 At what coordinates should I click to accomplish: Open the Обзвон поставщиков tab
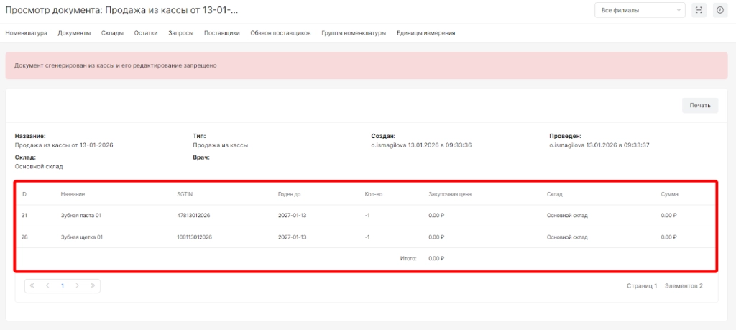(280, 33)
